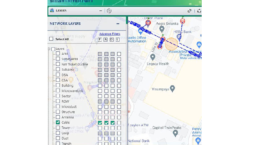Click the PetsV Animal shopping marker
The image size is (254, 145).
point(198,141)
